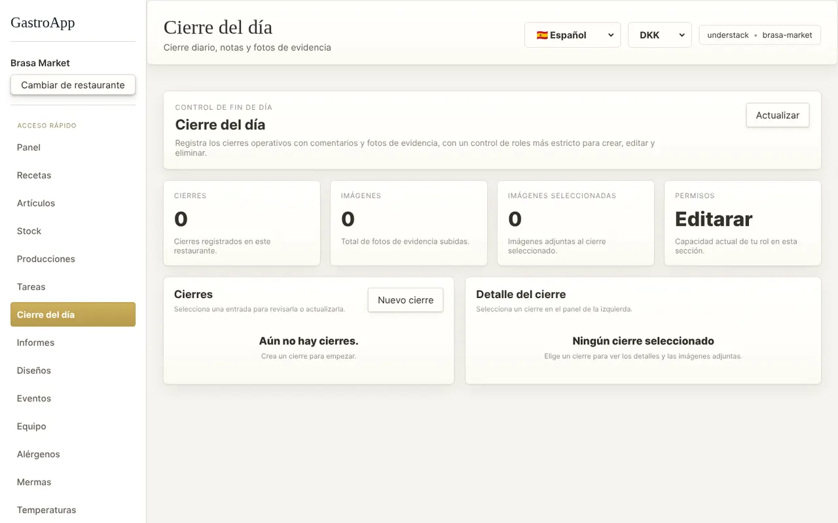The width and height of the screenshot is (838, 523).
Task: Click the 'Control de fin de día' label
Action: 223,107
